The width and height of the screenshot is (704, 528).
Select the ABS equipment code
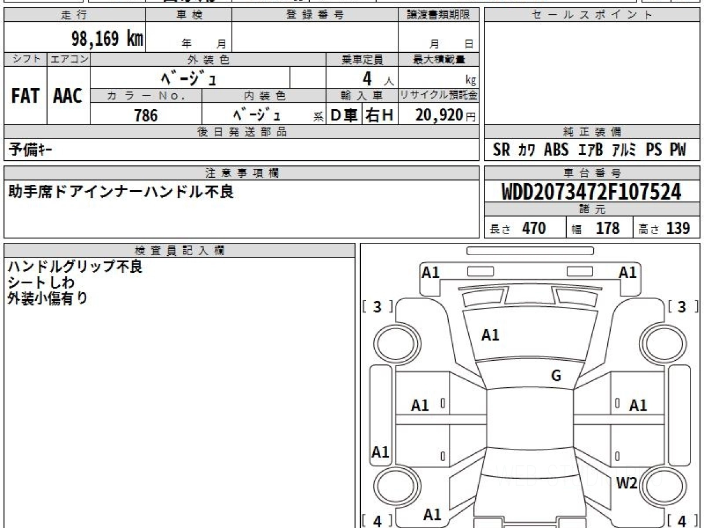(x=556, y=150)
